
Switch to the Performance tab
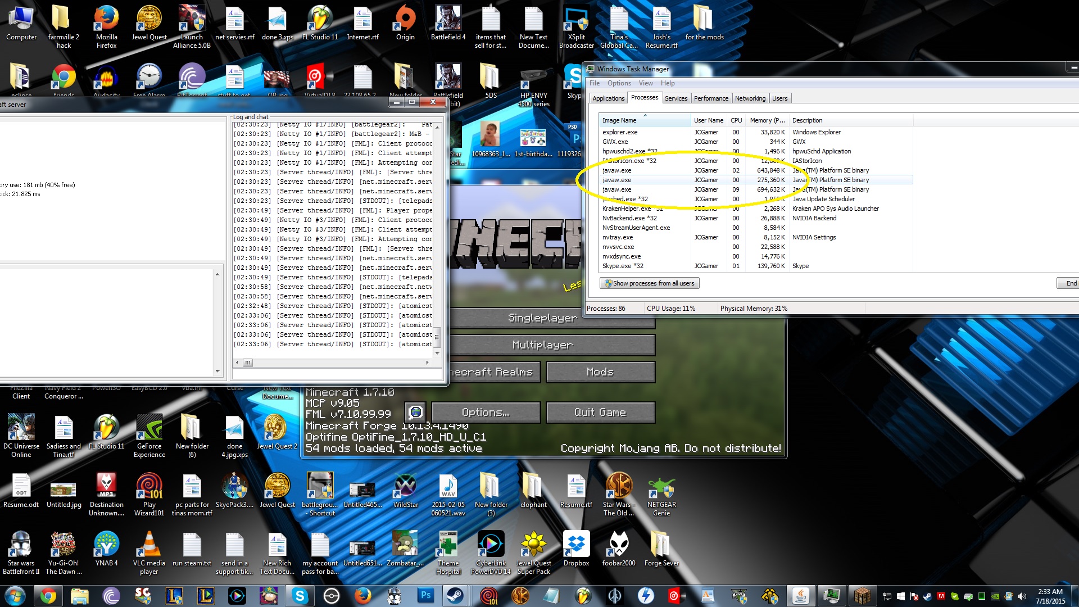(x=711, y=98)
